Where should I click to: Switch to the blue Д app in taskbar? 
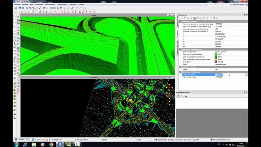click(60, 145)
